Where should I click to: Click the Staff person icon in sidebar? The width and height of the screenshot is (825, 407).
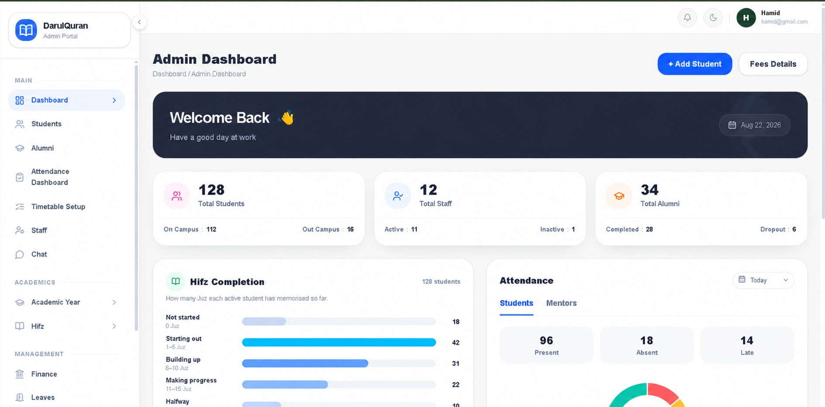20,230
